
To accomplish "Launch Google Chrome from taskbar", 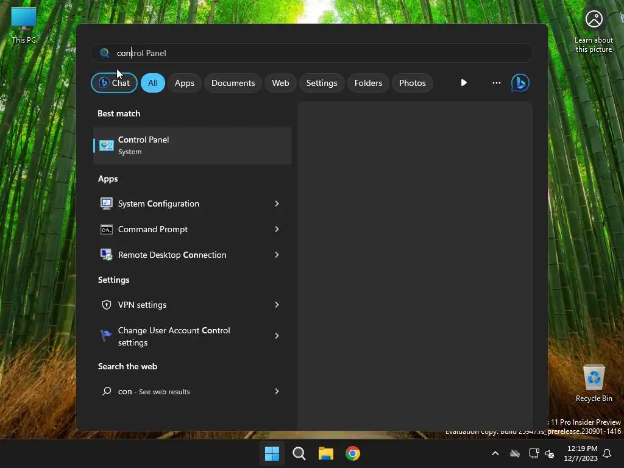I will pyautogui.click(x=353, y=453).
